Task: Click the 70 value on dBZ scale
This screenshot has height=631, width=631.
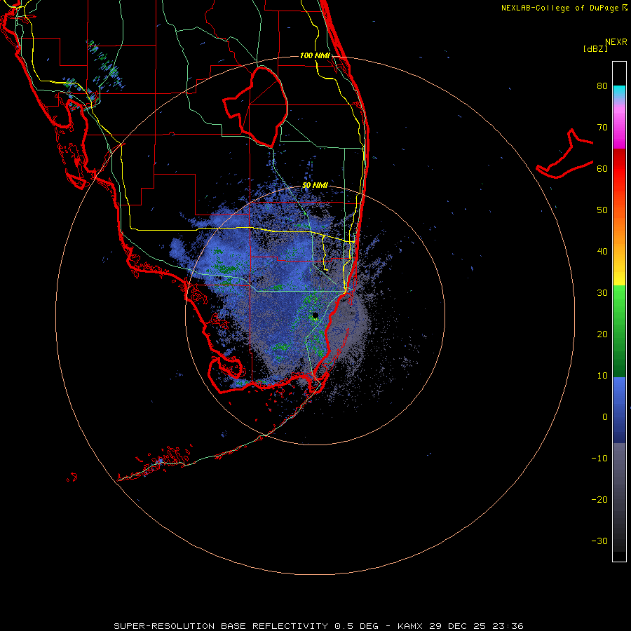Action: [602, 128]
